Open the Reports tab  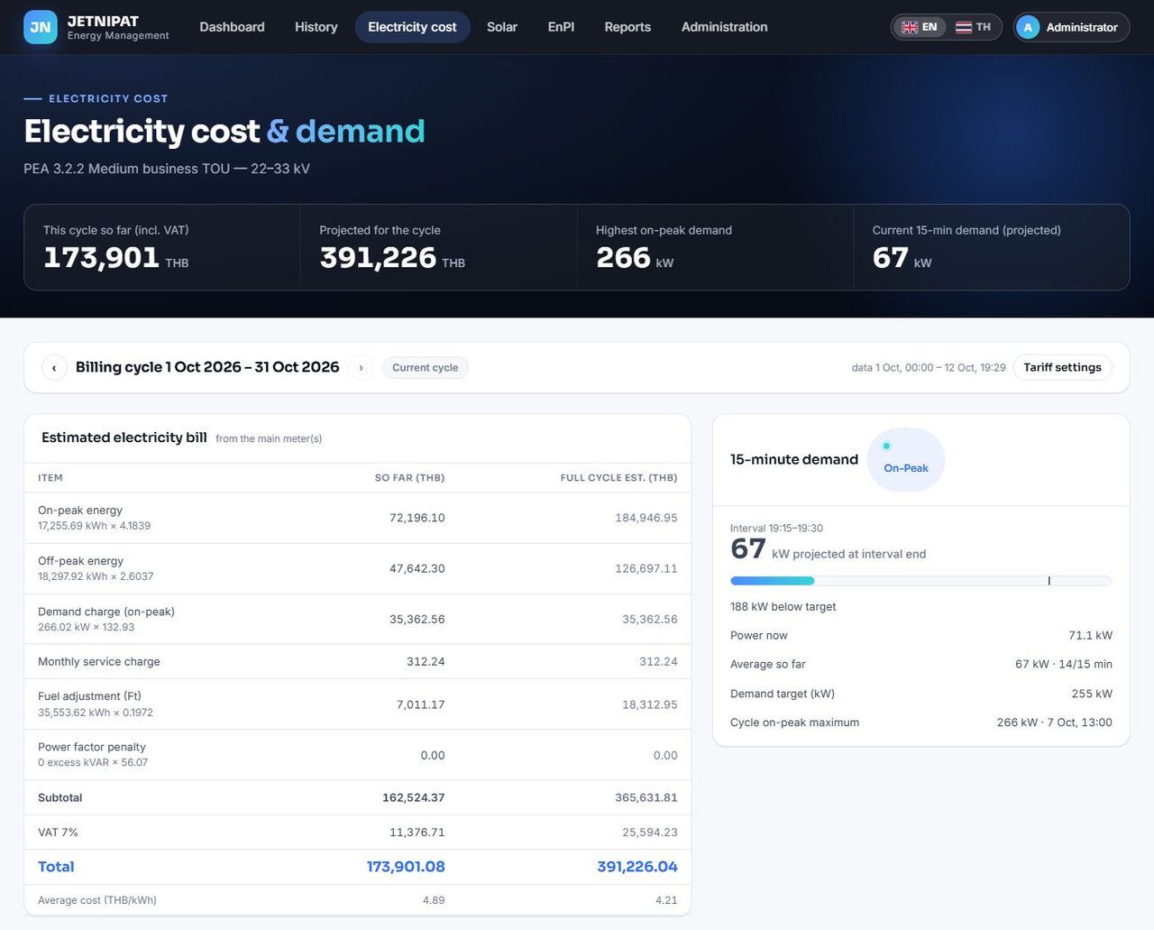[x=627, y=27]
